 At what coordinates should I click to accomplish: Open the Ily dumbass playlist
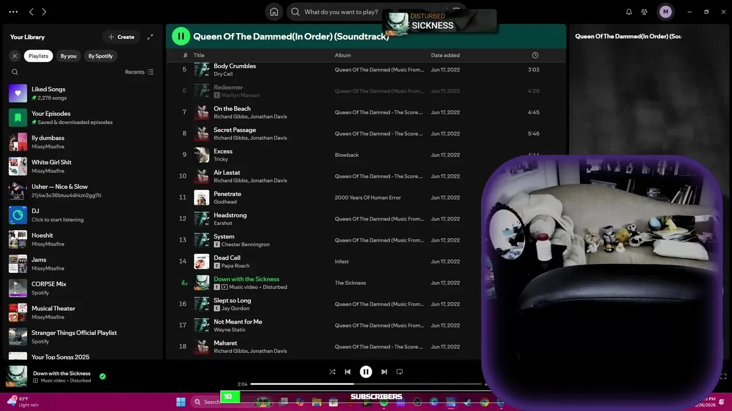click(x=83, y=142)
